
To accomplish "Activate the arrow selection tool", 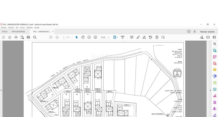I will pyautogui.click(x=77, y=37).
